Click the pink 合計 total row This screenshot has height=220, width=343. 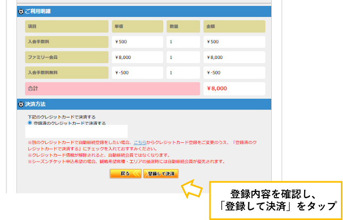coord(112,88)
